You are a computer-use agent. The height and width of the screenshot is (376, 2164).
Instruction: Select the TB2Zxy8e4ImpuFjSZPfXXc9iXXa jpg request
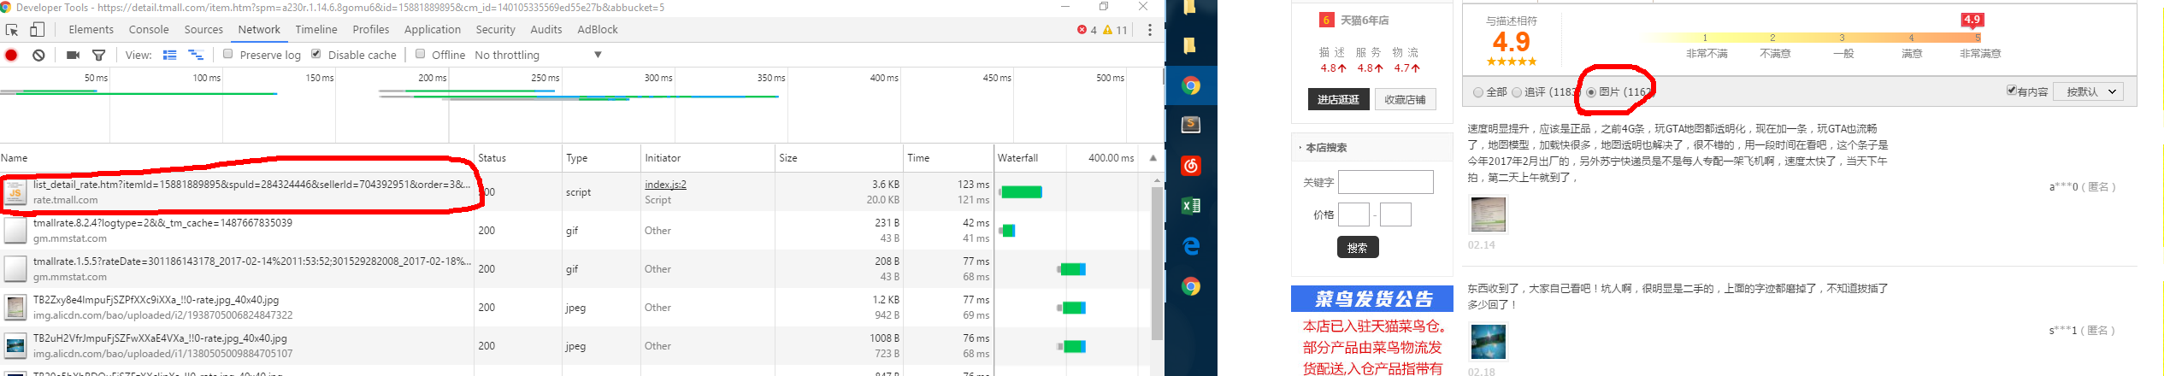[x=575, y=308]
